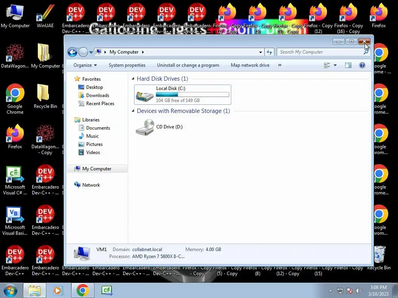Screen dimensions: 398x298
Task: Select the Firefox - Copy (12) desktop icon
Action: click(x=318, y=18)
